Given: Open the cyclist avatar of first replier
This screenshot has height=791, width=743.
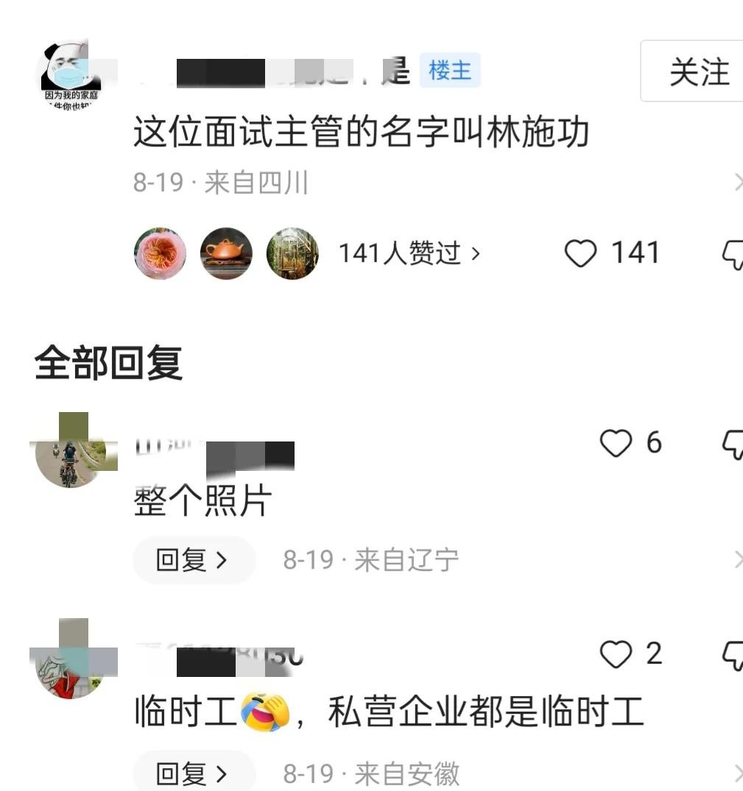Looking at the screenshot, I should pos(71,453).
